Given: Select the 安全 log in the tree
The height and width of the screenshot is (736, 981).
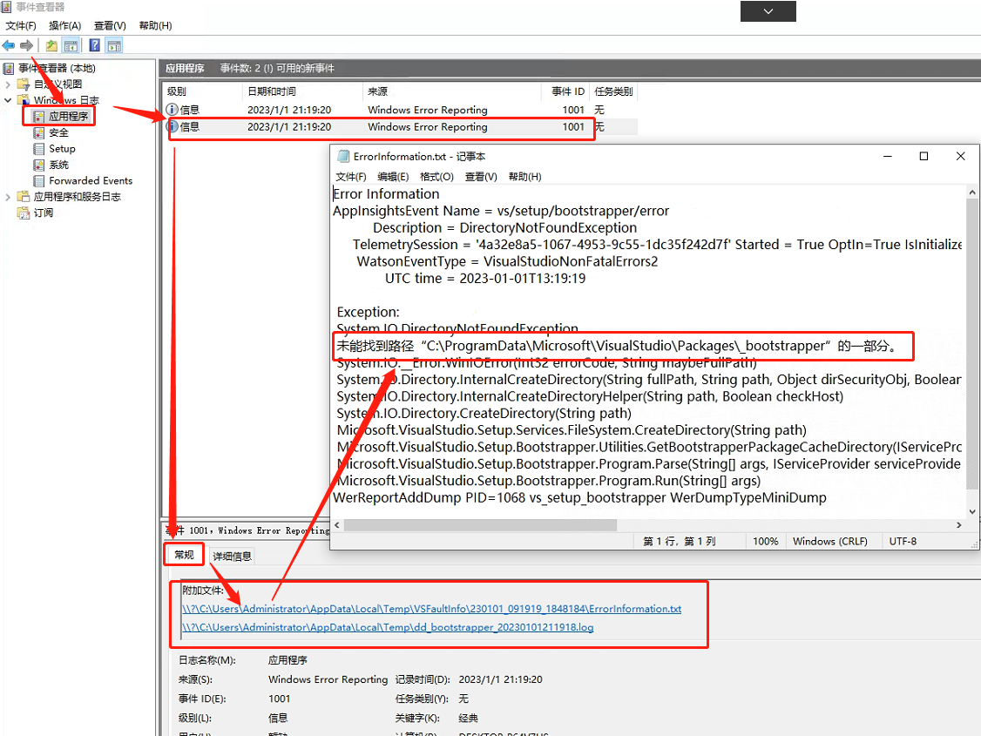Looking at the screenshot, I should (x=59, y=132).
